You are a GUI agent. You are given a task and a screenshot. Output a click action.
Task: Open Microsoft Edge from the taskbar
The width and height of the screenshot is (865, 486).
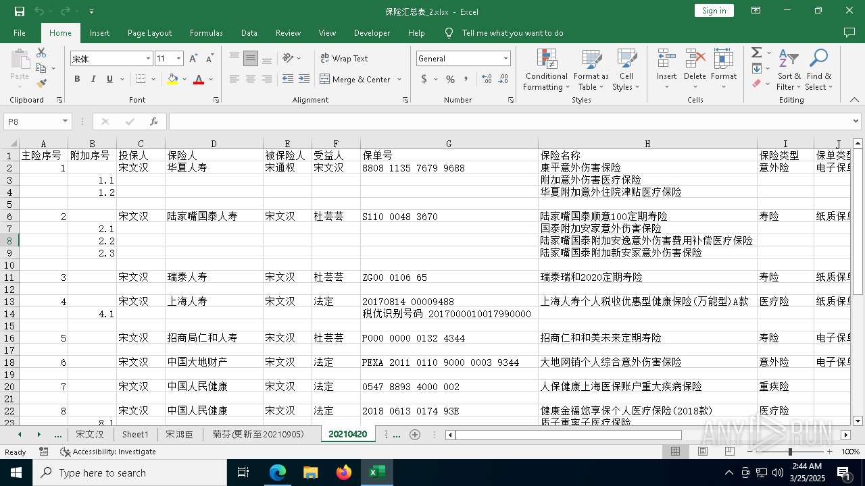point(278,473)
